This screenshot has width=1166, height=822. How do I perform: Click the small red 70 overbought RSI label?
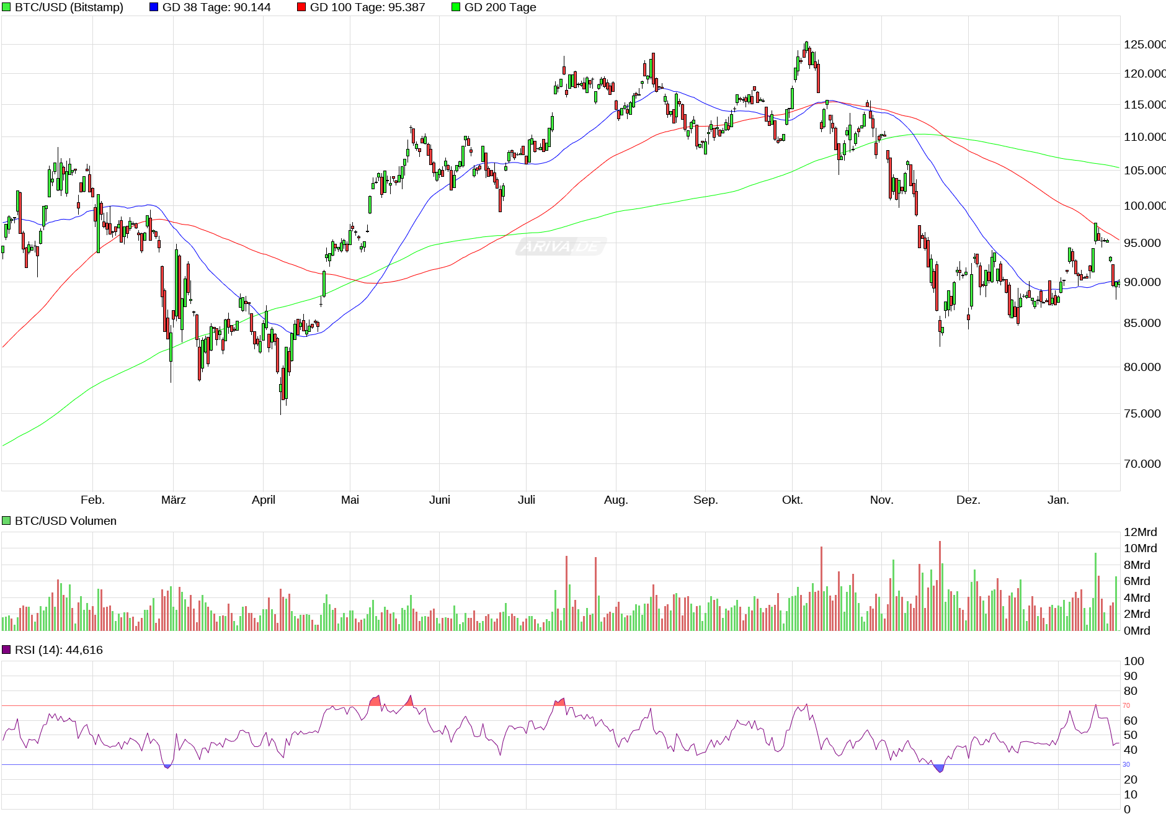(x=1126, y=706)
